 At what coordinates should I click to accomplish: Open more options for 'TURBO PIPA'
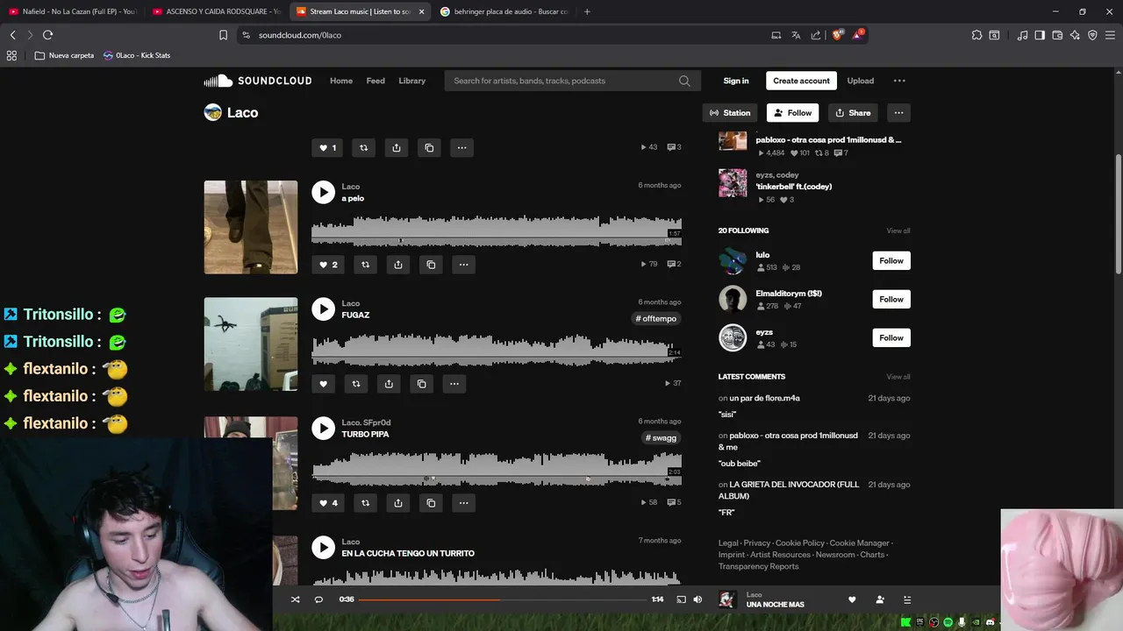[463, 503]
